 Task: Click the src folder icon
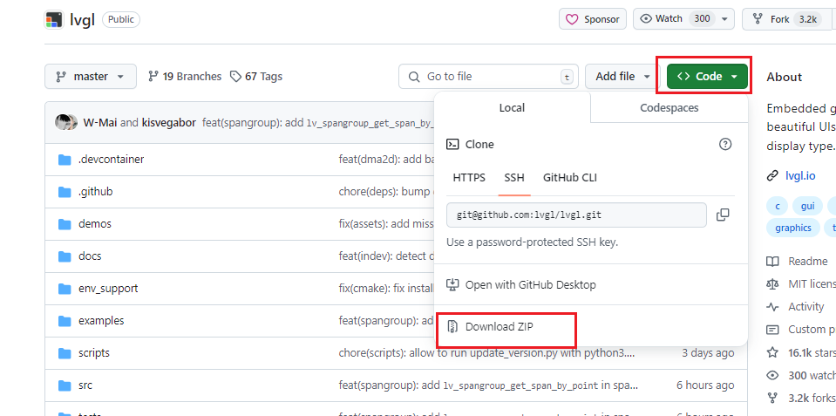[x=65, y=385]
